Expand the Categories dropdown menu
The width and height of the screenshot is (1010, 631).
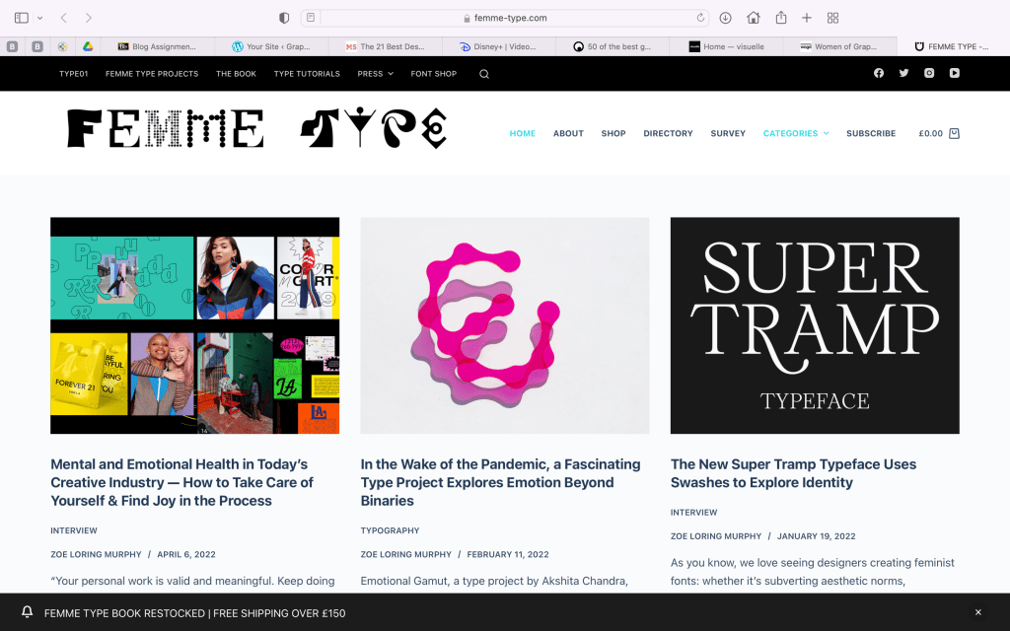pyautogui.click(x=796, y=133)
